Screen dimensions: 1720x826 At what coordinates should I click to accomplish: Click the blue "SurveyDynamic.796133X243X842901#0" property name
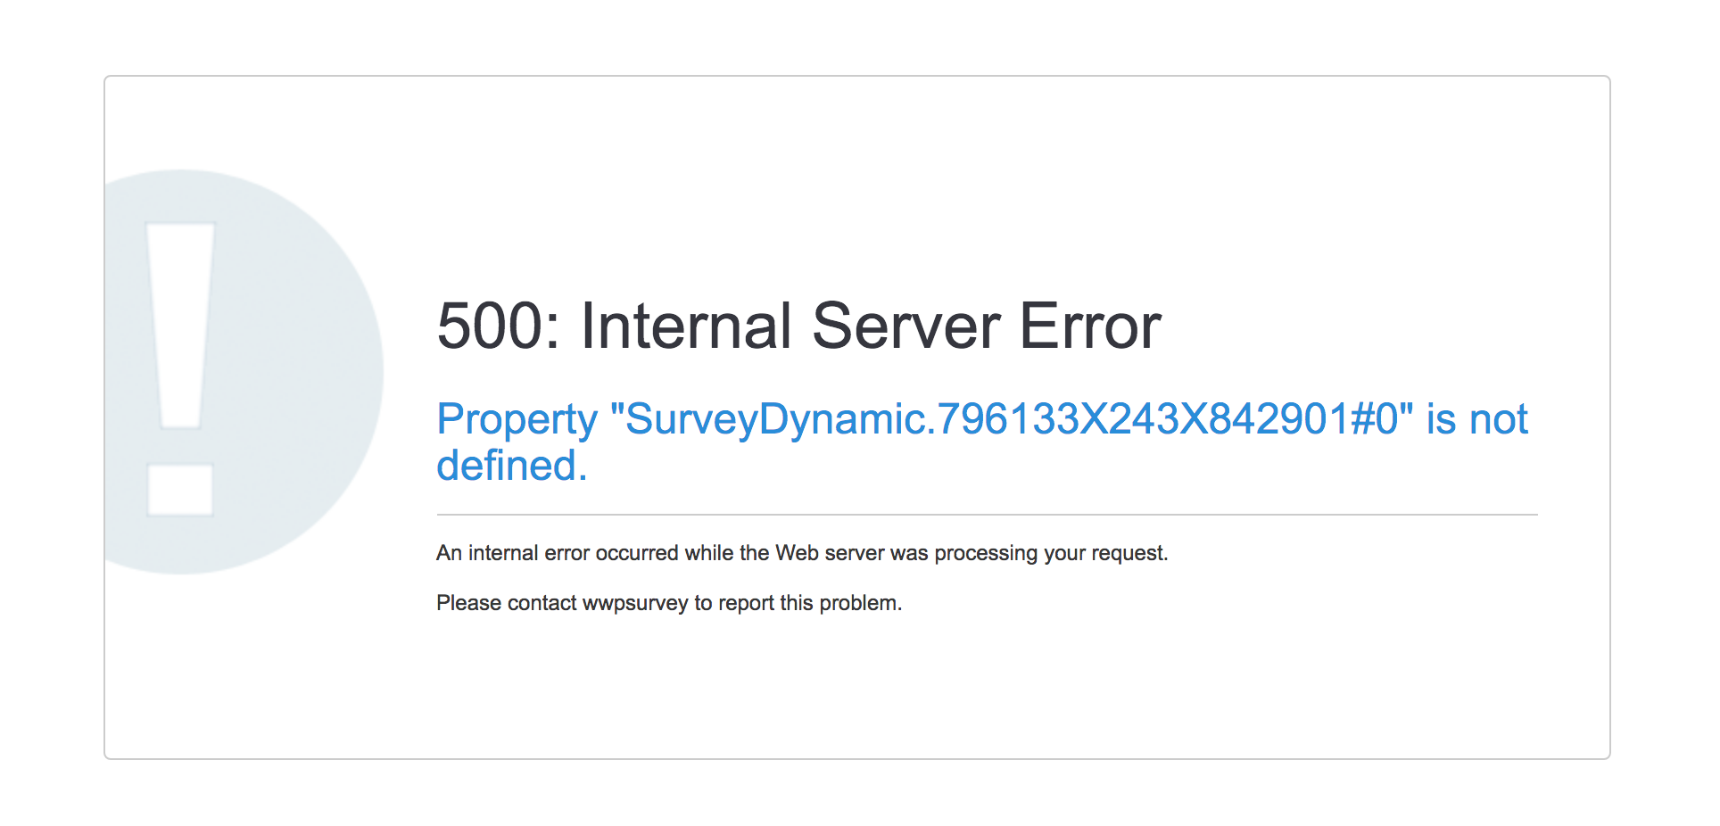tap(1011, 419)
